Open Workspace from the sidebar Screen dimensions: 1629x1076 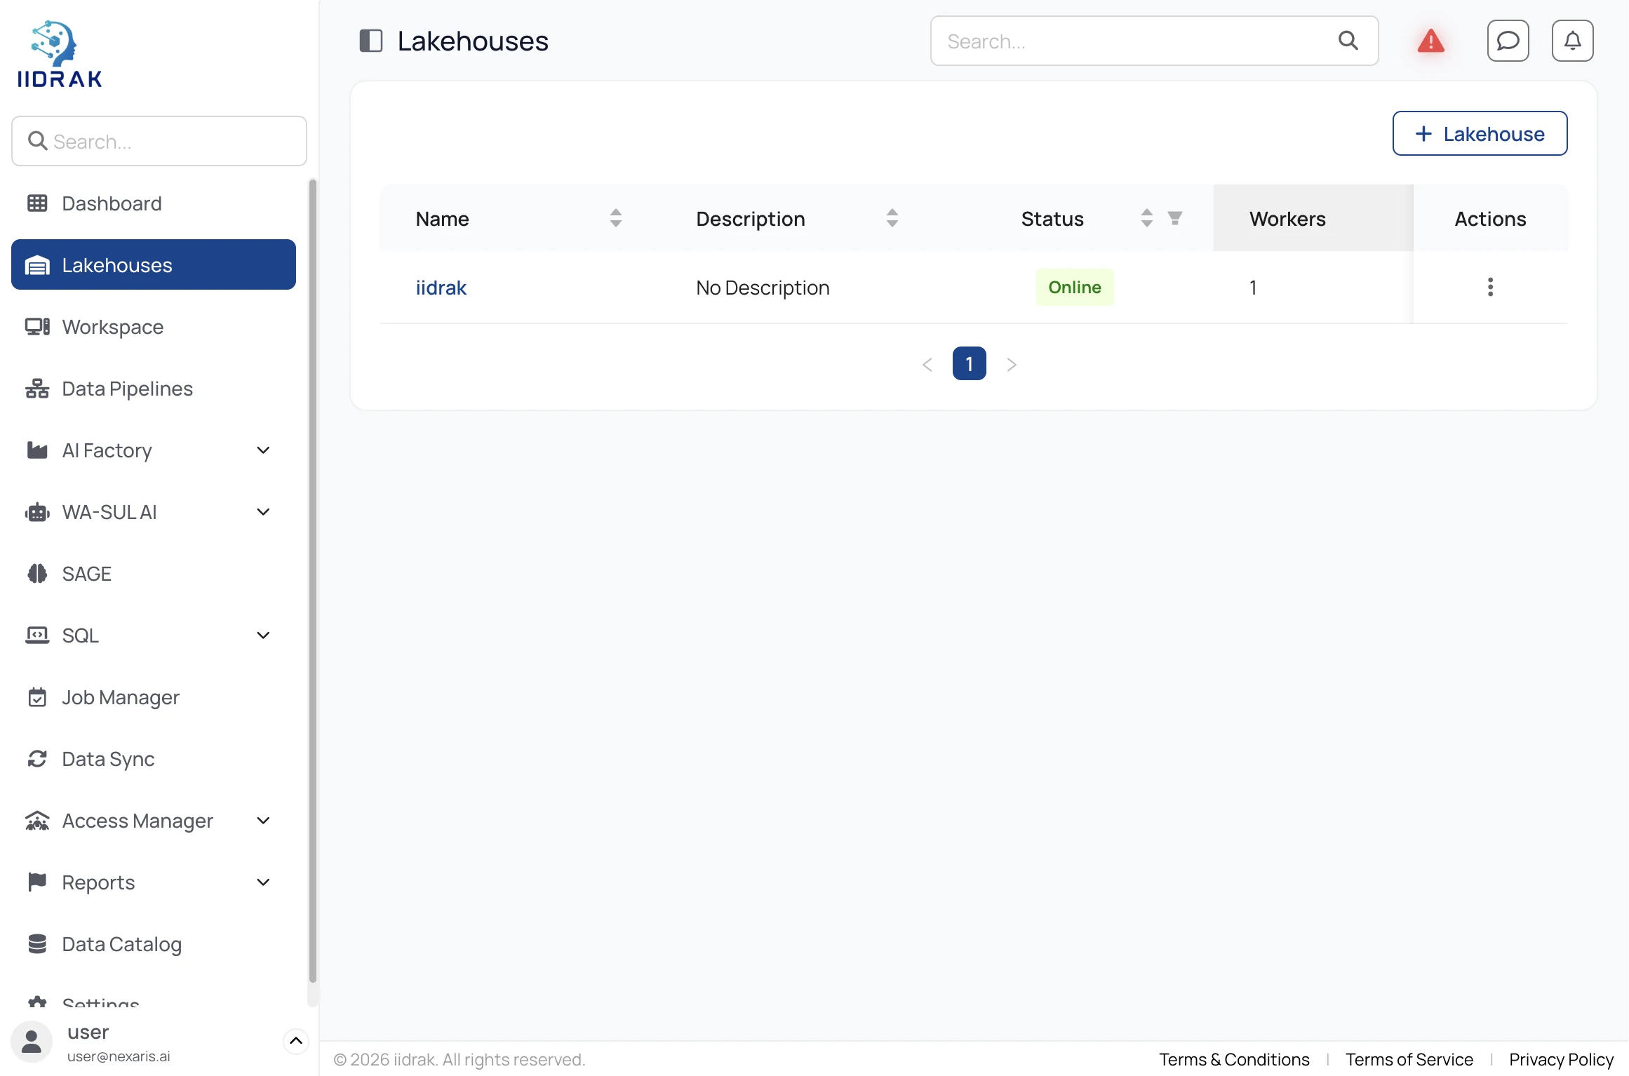coord(154,327)
